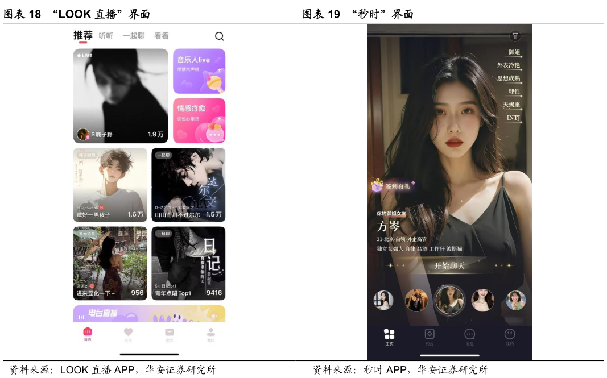Switch to the 一起聊 tab

click(x=134, y=36)
